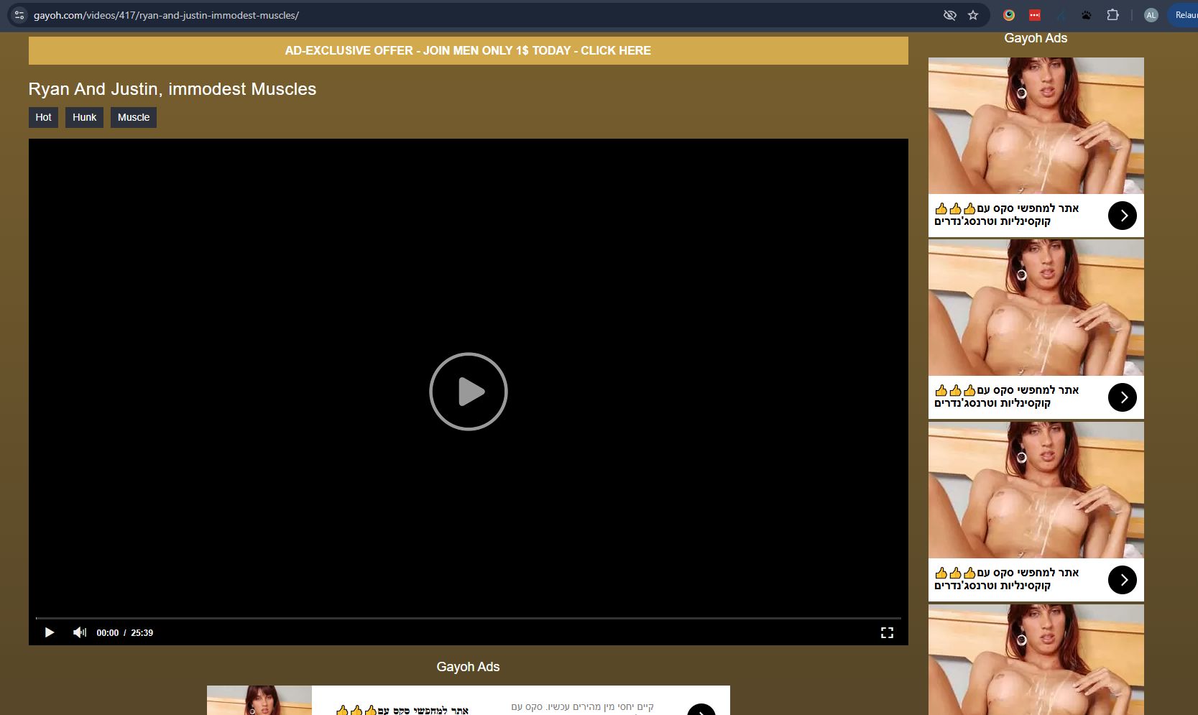Click the small play button in control bar

click(x=49, y=632)
